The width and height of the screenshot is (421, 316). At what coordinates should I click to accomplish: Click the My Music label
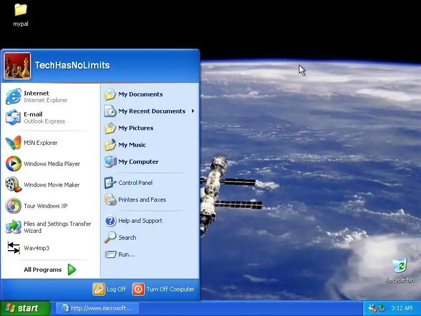tap(132, 145)
